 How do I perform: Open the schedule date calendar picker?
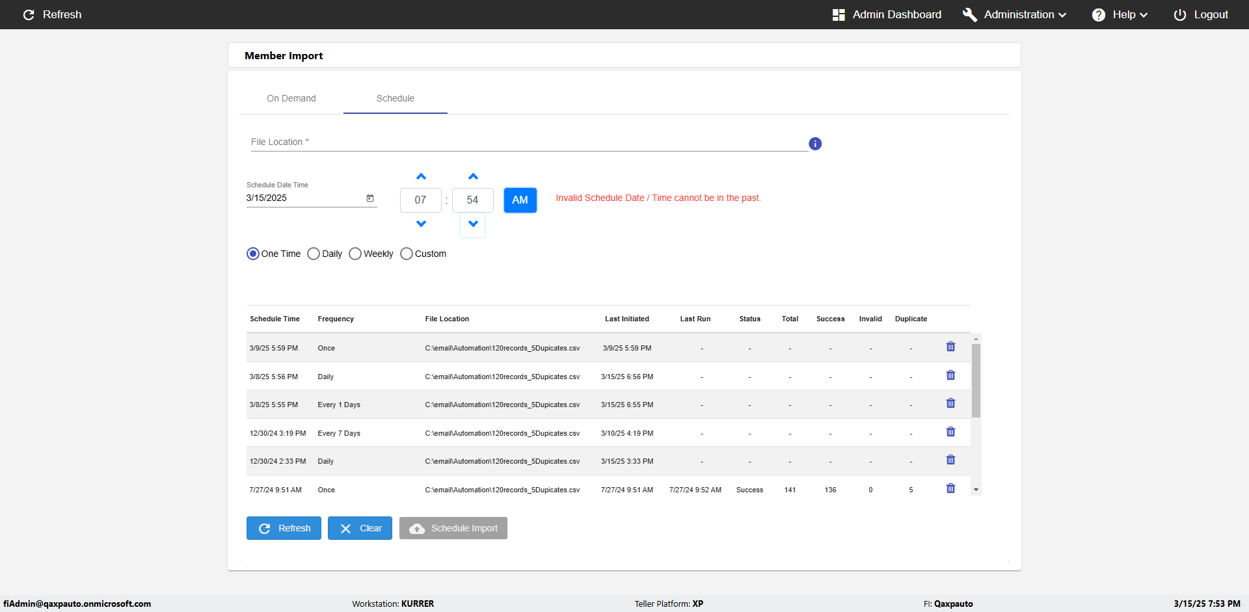[x=370, y=198]
